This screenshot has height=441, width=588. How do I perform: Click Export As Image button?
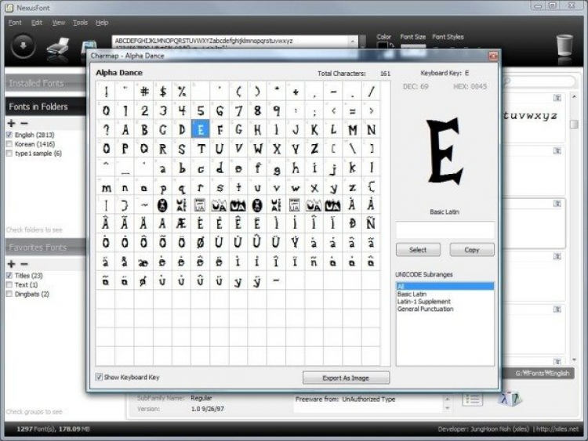[x=346, y=378]
